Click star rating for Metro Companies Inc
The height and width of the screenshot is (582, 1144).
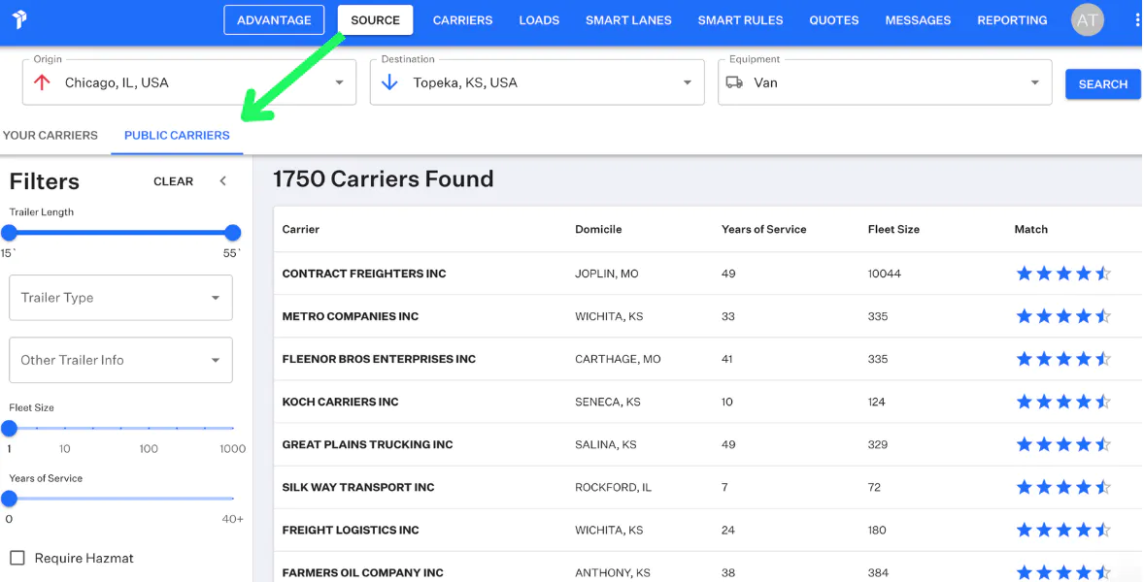tap(1063, 317)
